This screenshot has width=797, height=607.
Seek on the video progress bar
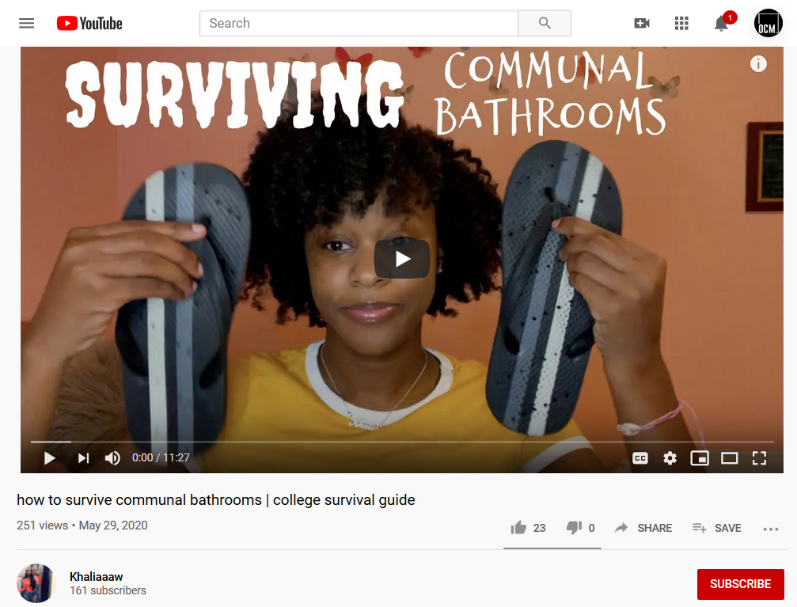click(402, 442)
